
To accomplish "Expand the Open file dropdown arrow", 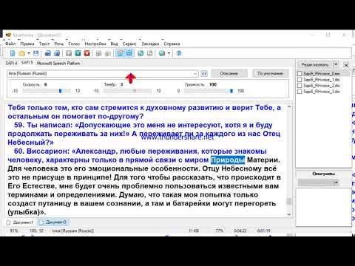I will [x=29, y=53].
